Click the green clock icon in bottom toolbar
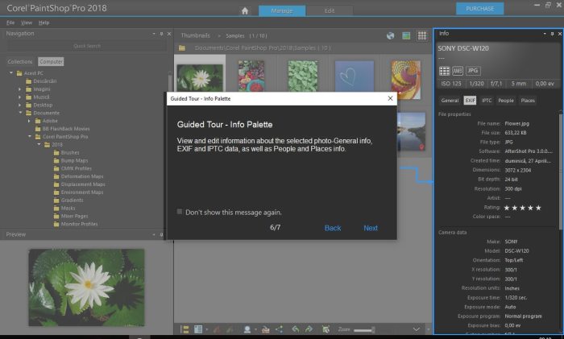 [326, 329]
